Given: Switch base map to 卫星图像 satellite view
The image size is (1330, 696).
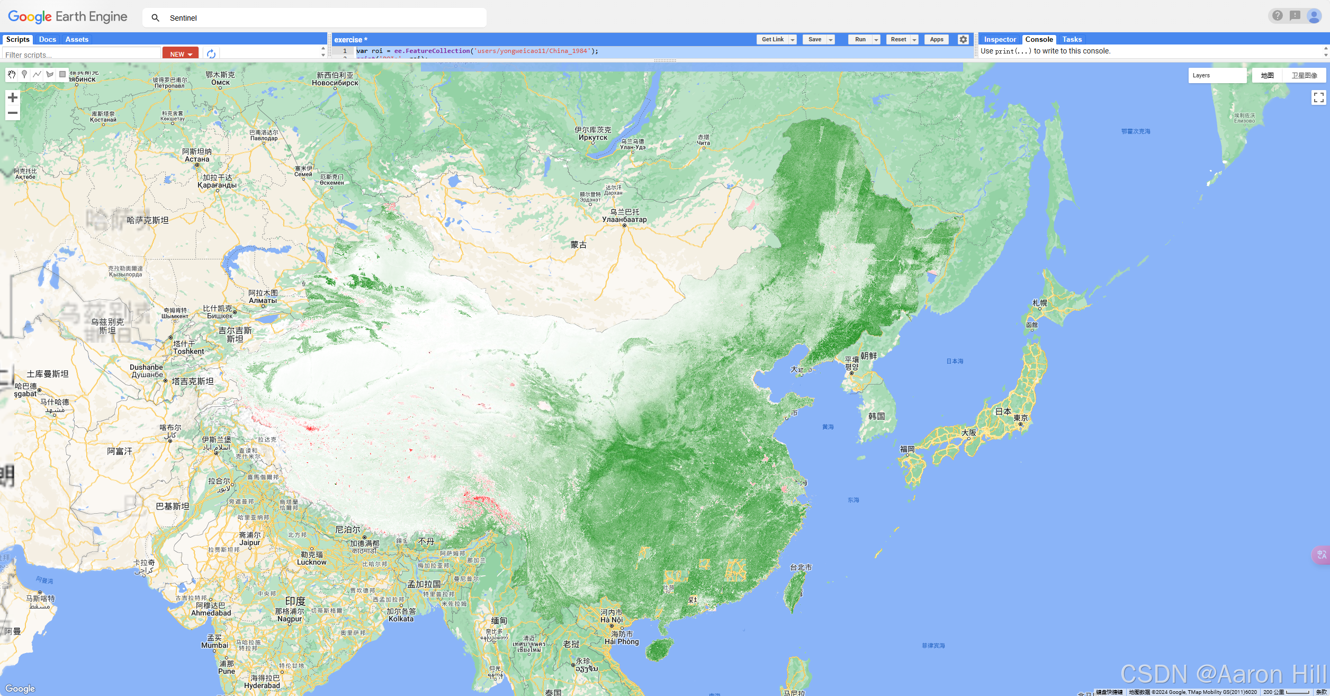Looking at the screenshot, I should (x=1304, y=76).
